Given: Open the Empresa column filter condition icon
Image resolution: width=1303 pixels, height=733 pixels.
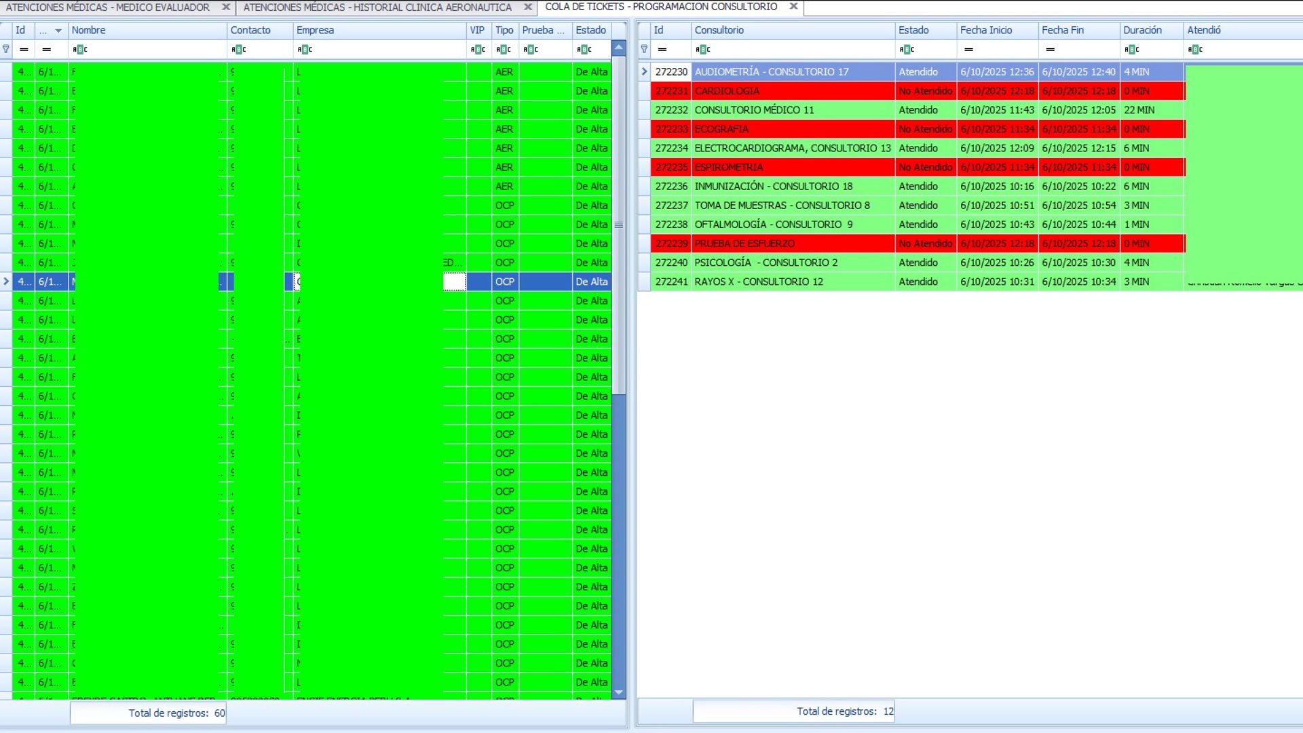Looking at the screenshot, I should tap(305, 49).
